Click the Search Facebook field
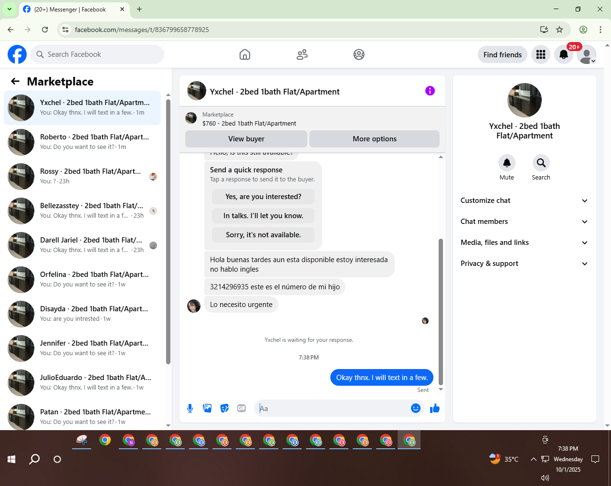 (97, 54)
